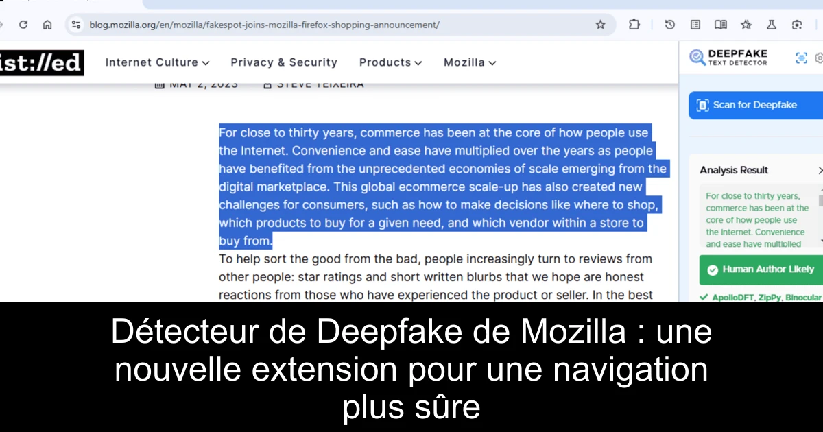
Task: Open the Privacy & Security menu item
Action: click(284, 62)
